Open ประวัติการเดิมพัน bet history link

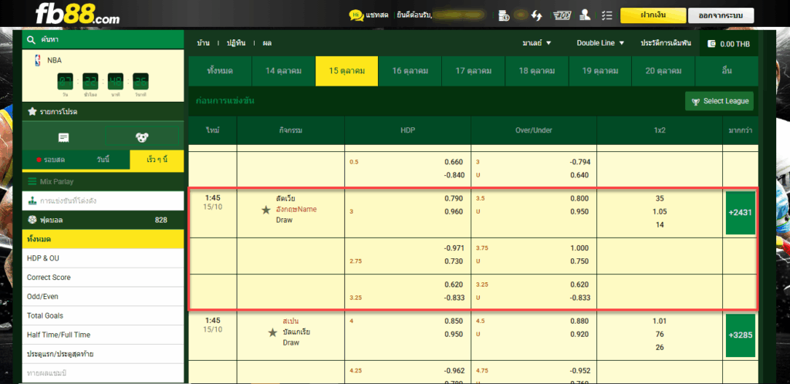pyautogui.click(x=666, y=43)
